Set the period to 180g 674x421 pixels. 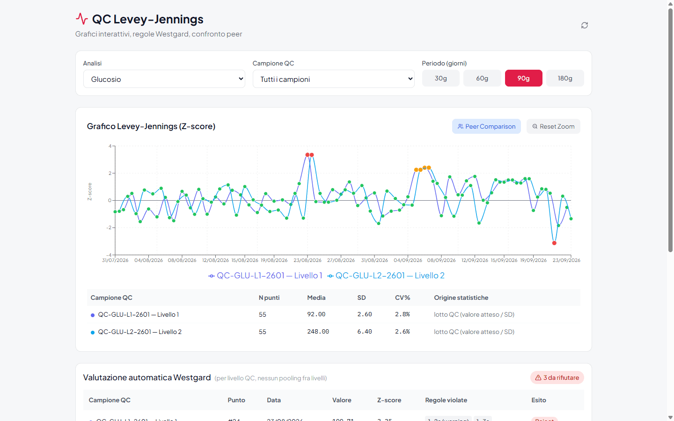click(565, 78)
